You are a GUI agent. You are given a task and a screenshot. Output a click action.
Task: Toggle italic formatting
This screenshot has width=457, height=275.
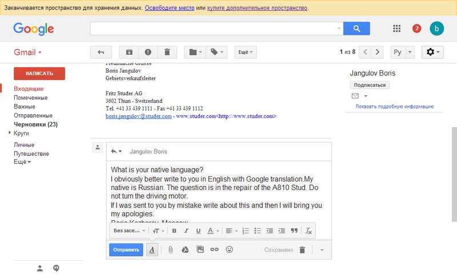coord(186,230)
